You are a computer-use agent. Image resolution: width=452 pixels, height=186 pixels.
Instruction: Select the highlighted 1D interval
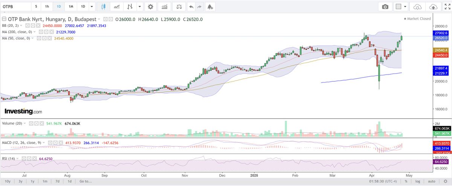click(x=58, y=6)
